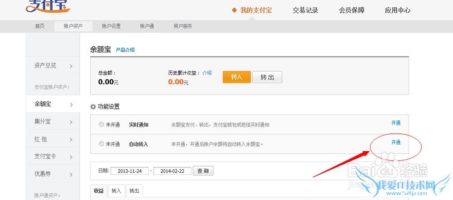Click the chevron next to 红包
The height and width of the screenshot is (200, 453).
tap(71, 140)
